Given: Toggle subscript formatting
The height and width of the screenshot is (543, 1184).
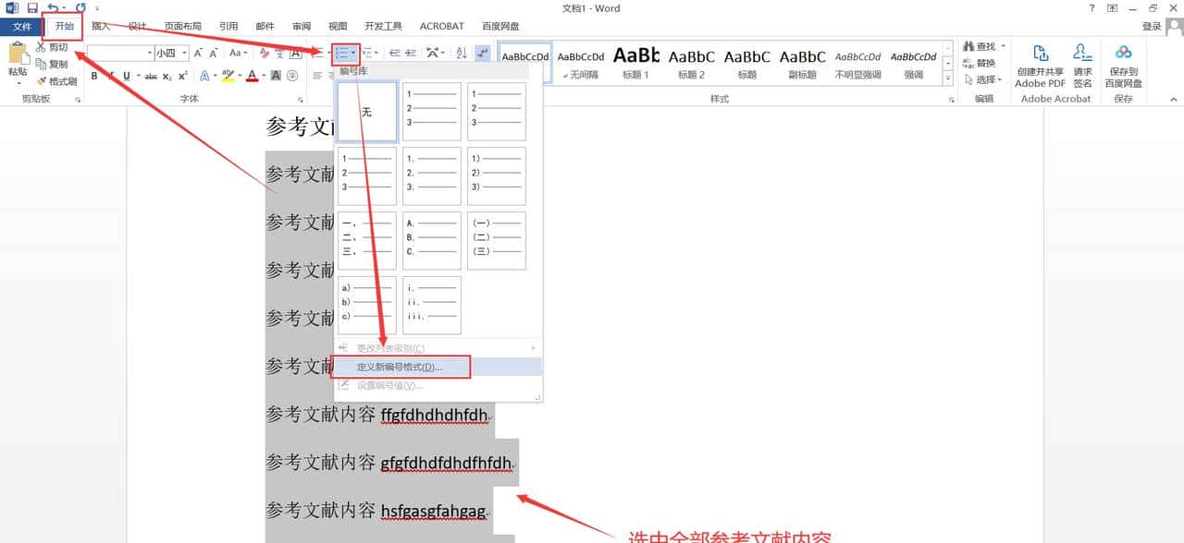Looking at the screenshot, I should [x=166, y=76].
